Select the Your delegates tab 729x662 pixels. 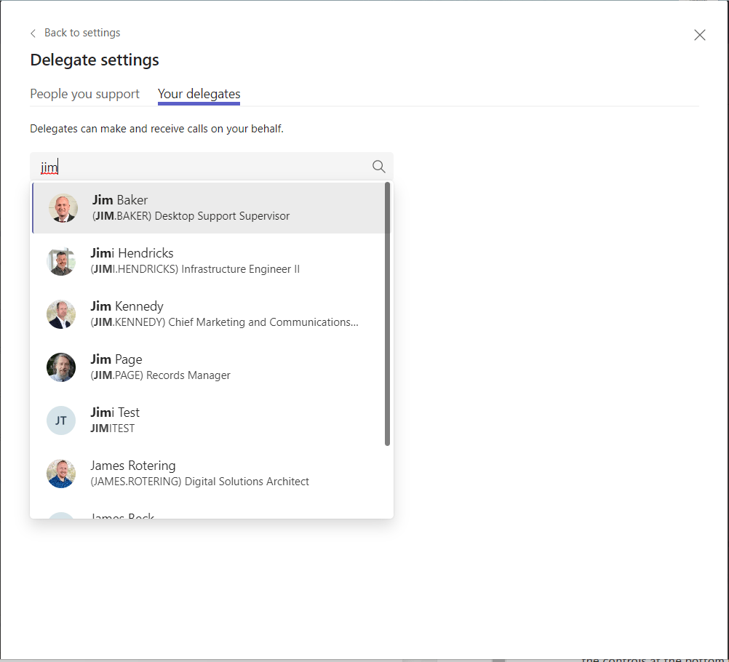click(198, 94)
